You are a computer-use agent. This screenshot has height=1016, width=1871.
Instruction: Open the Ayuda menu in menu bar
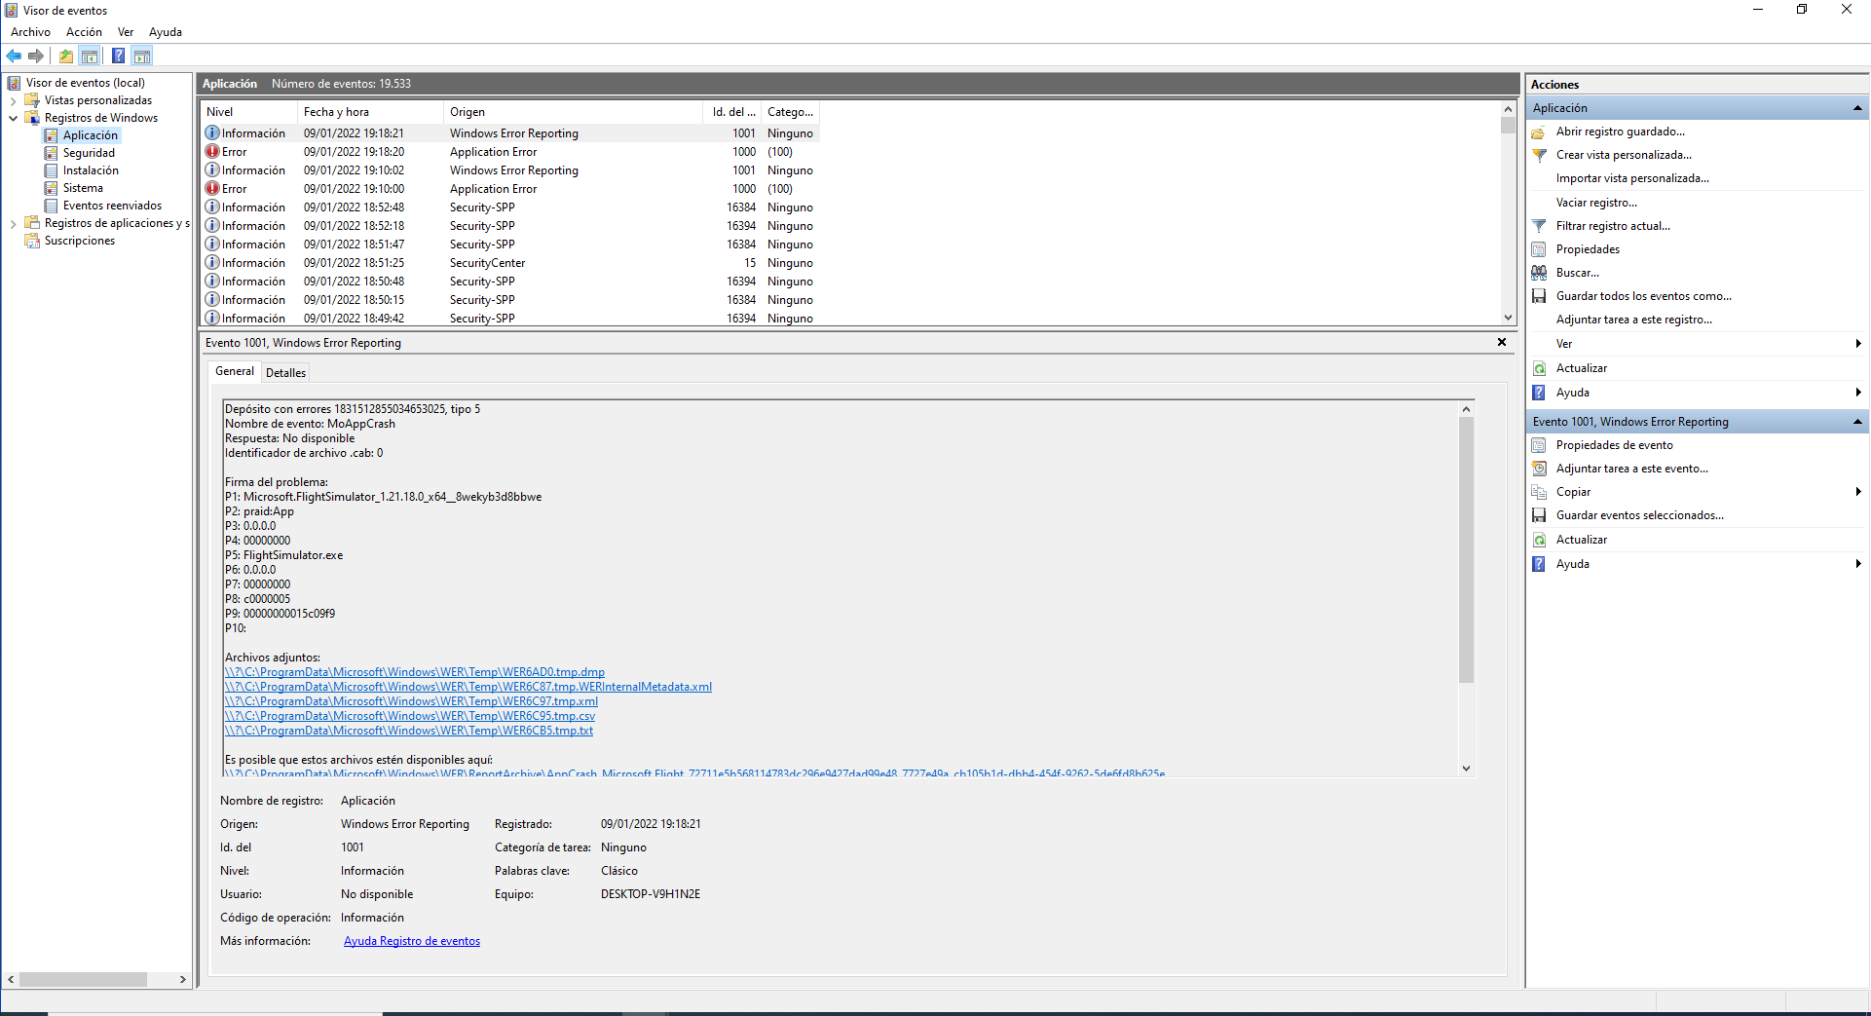click(x=166, y=32)
